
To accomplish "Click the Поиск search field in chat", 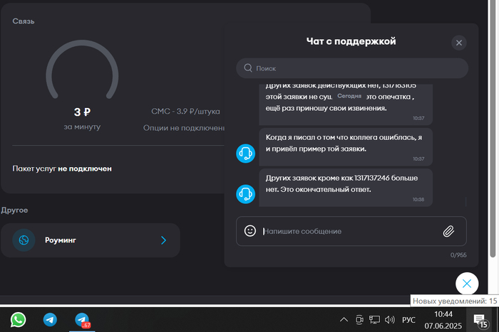I will 352,68.
